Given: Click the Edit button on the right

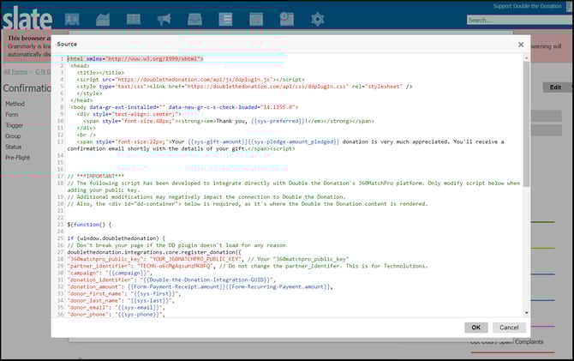Looking at the screenshot, I should pyautogui.click(x=555, y=87).
